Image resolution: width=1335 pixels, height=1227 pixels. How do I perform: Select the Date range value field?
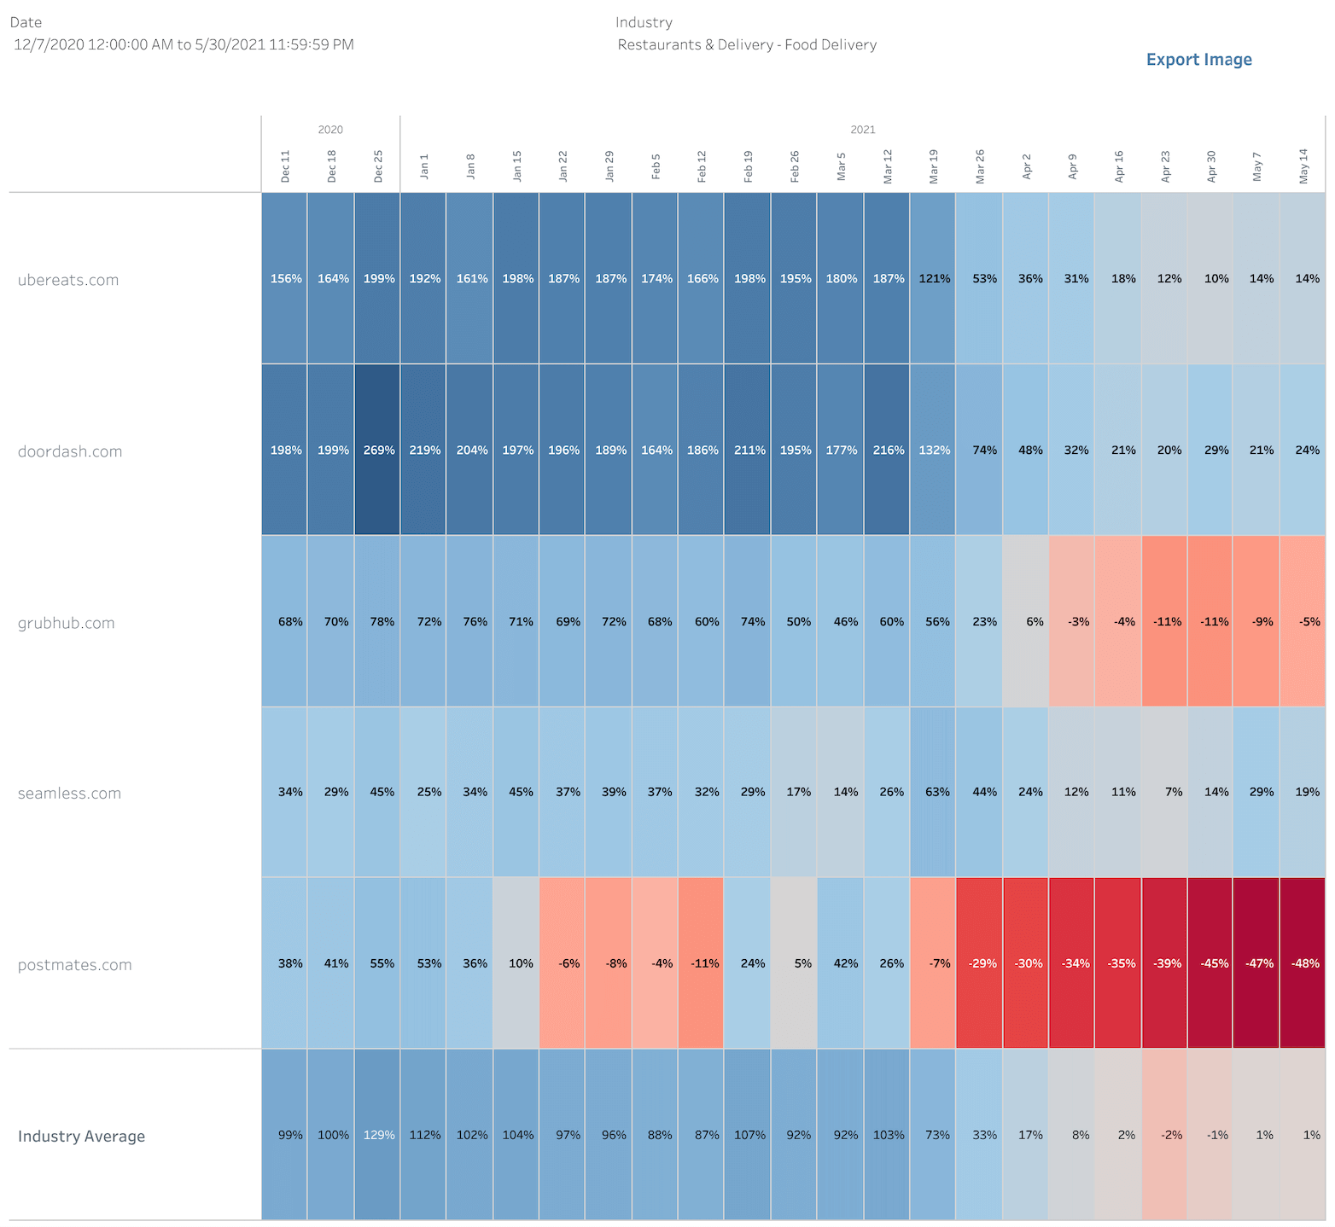[x=184, y=44]
